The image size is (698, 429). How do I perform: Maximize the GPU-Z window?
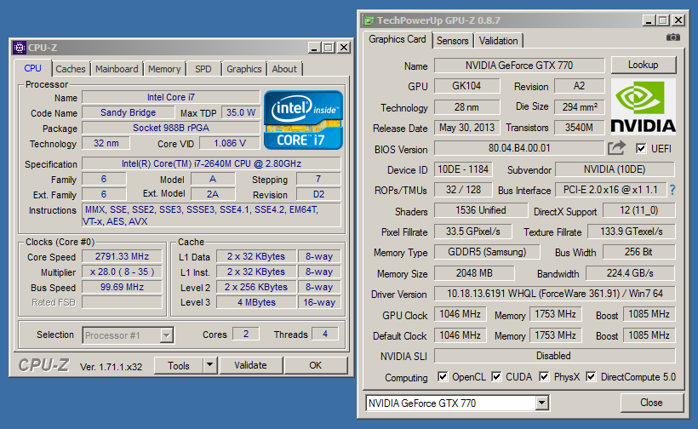coord(663,20)
